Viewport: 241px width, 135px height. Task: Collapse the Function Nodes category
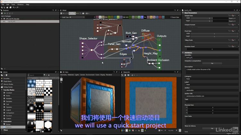(2, 90)
